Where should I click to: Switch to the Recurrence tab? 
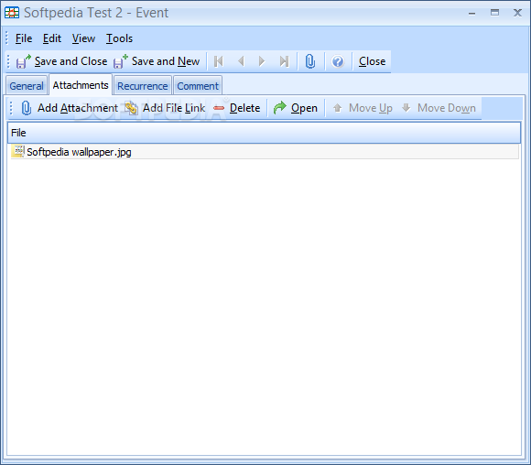coord(143,86)
